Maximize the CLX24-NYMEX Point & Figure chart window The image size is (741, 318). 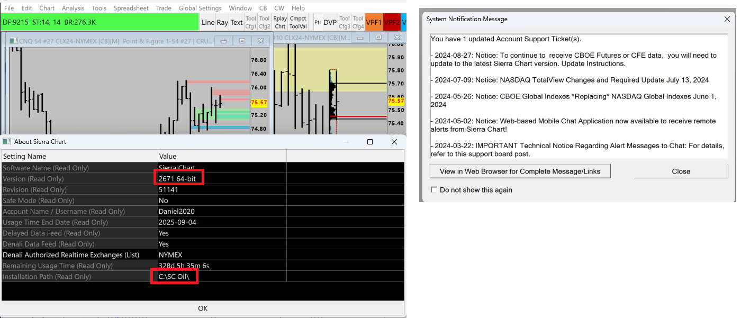pyautogui.click(x=242, y=41)
